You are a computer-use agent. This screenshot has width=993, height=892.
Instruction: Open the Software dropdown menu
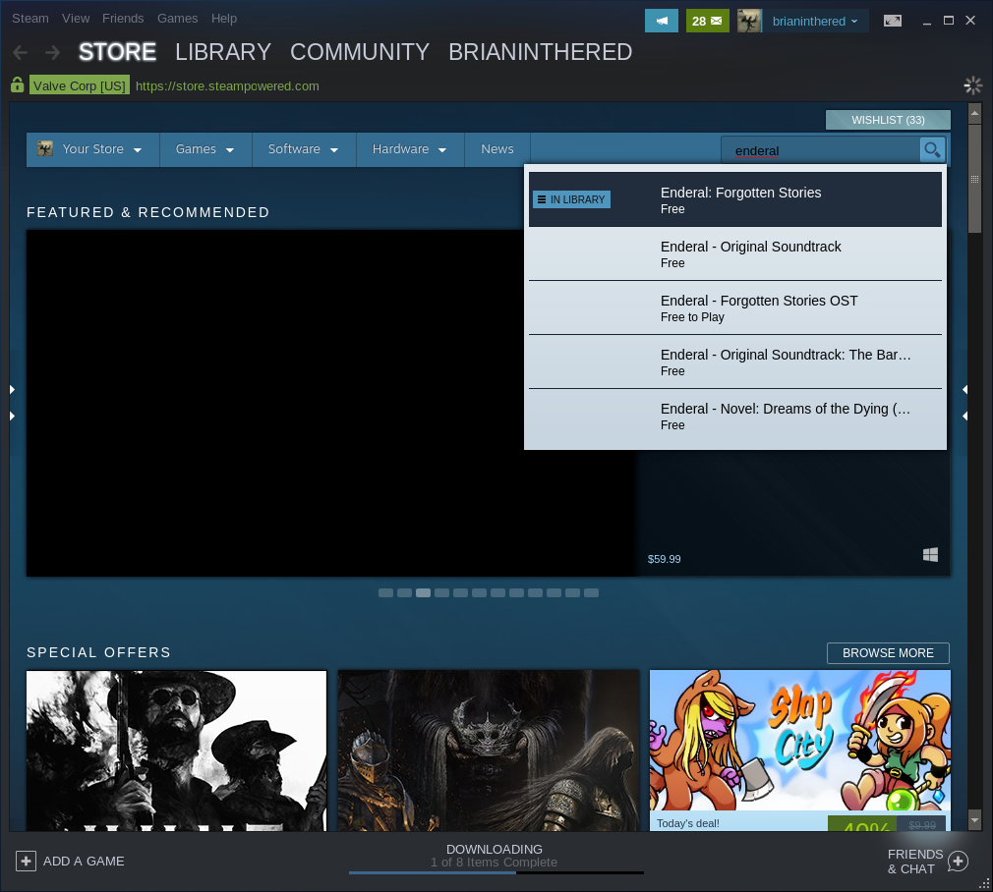point(304,149)
